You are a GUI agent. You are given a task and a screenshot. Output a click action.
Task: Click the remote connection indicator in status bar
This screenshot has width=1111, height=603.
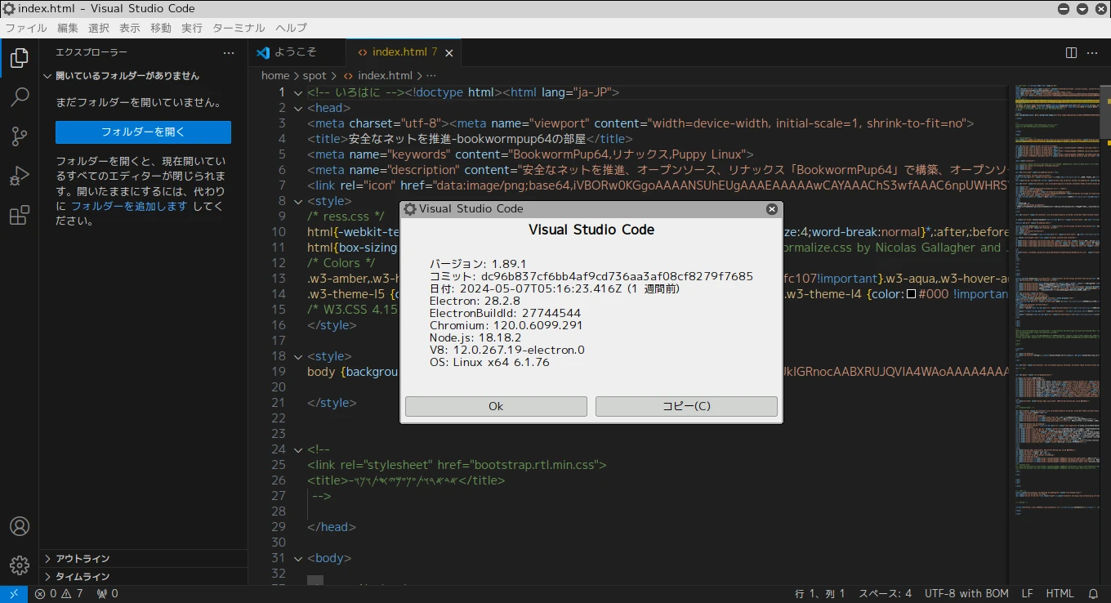coord(13,593)
